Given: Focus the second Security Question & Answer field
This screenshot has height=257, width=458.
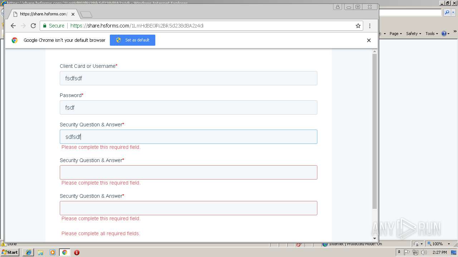Looking at the screenshot, I should coord(188,172).
